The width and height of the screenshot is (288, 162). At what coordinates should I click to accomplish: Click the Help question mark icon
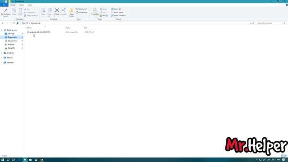coord(287,5)
